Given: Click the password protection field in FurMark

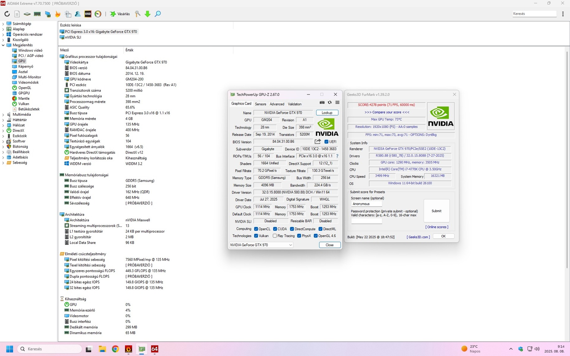Looking at the screenshot, I should pos(367,221).
